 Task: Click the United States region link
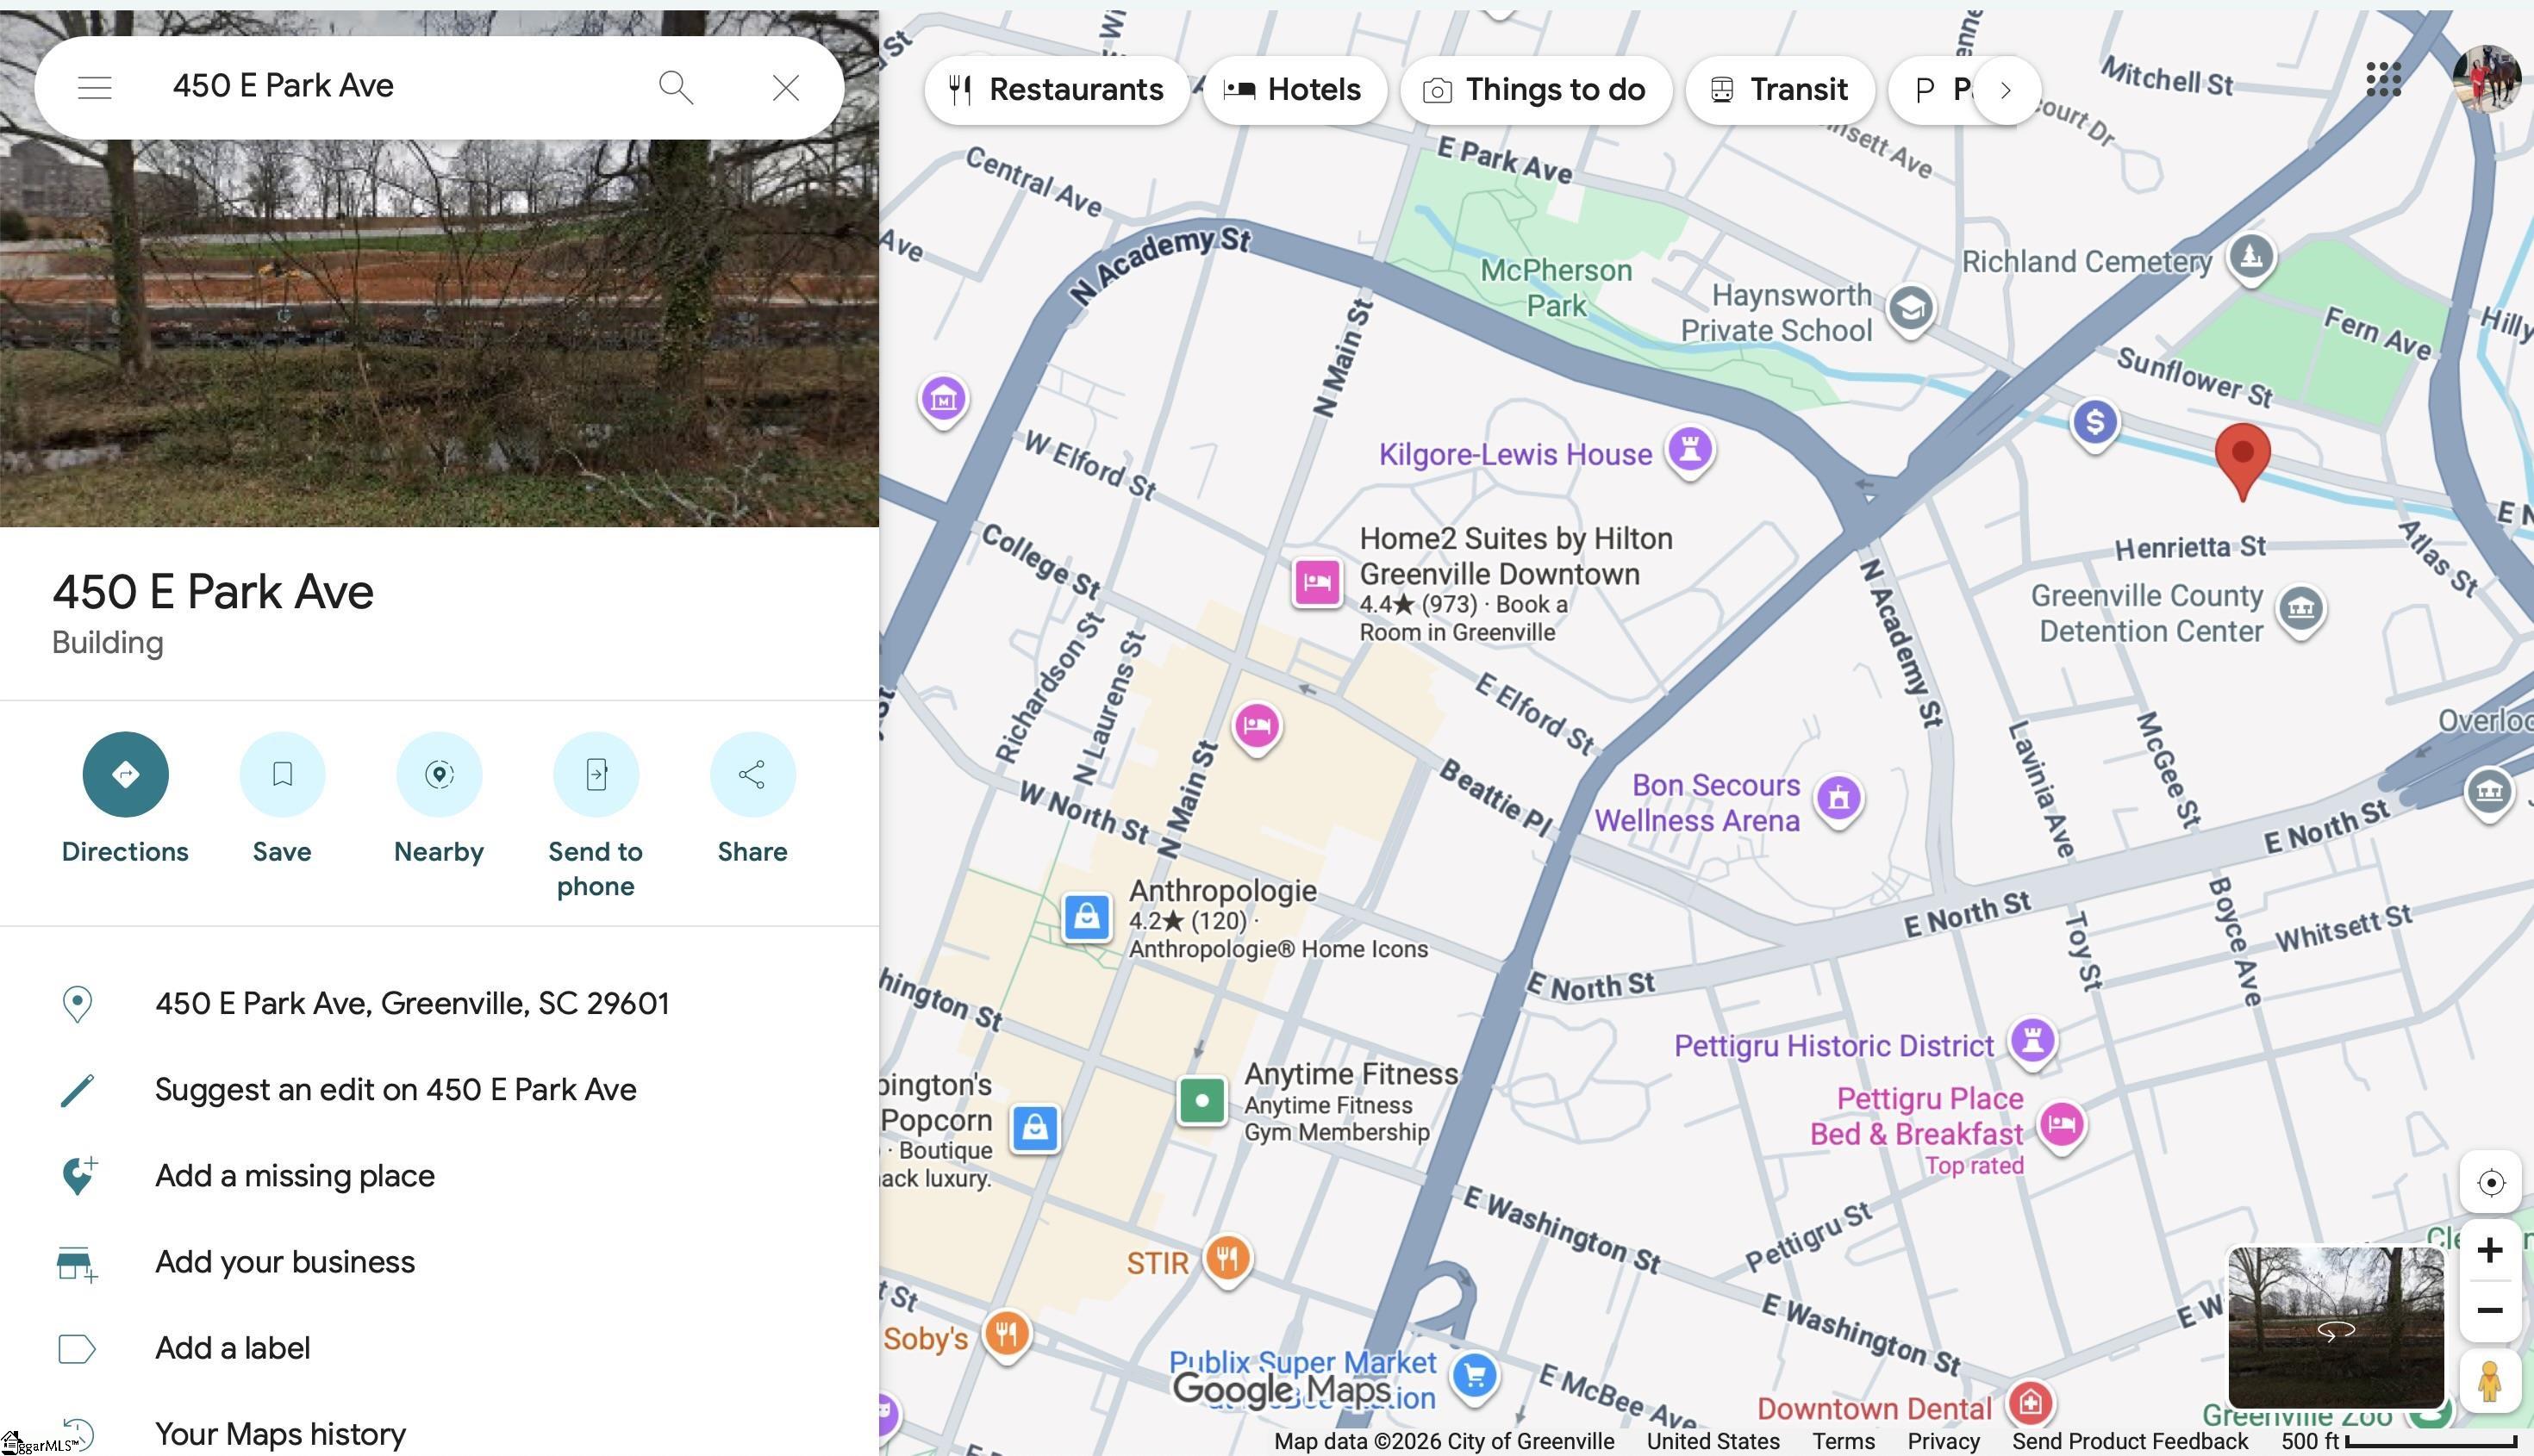[x=1713, y=1441]
